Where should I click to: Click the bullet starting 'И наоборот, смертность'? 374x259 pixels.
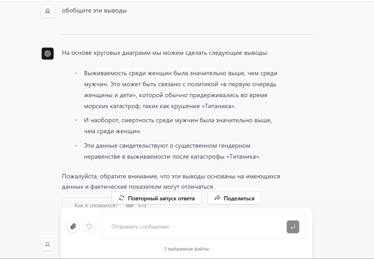coord(178,125)
